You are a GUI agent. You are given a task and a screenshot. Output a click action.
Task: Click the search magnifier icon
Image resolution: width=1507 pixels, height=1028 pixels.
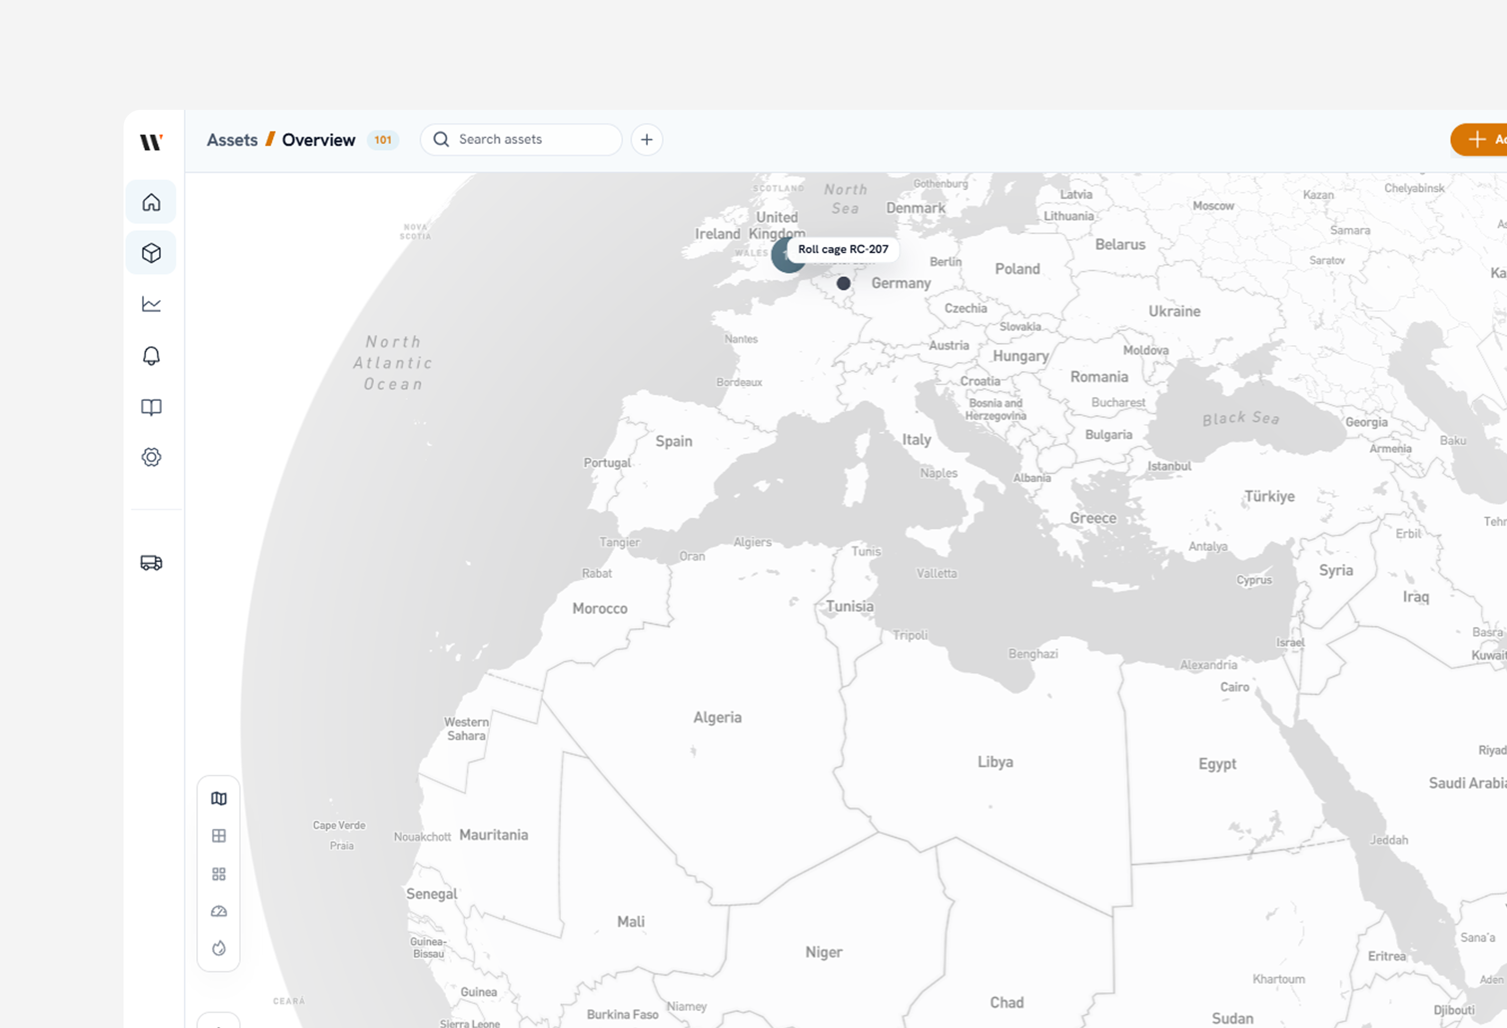pos(440,139)
